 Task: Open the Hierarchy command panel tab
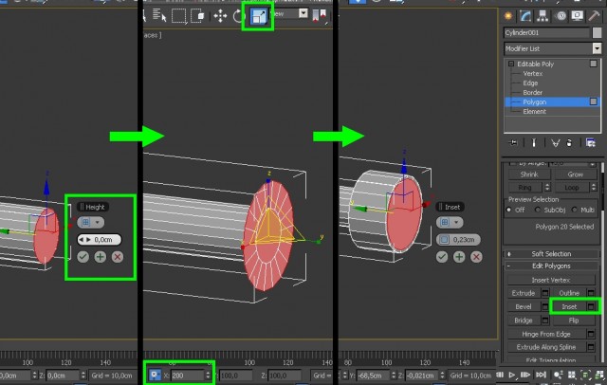coord(543,16)
